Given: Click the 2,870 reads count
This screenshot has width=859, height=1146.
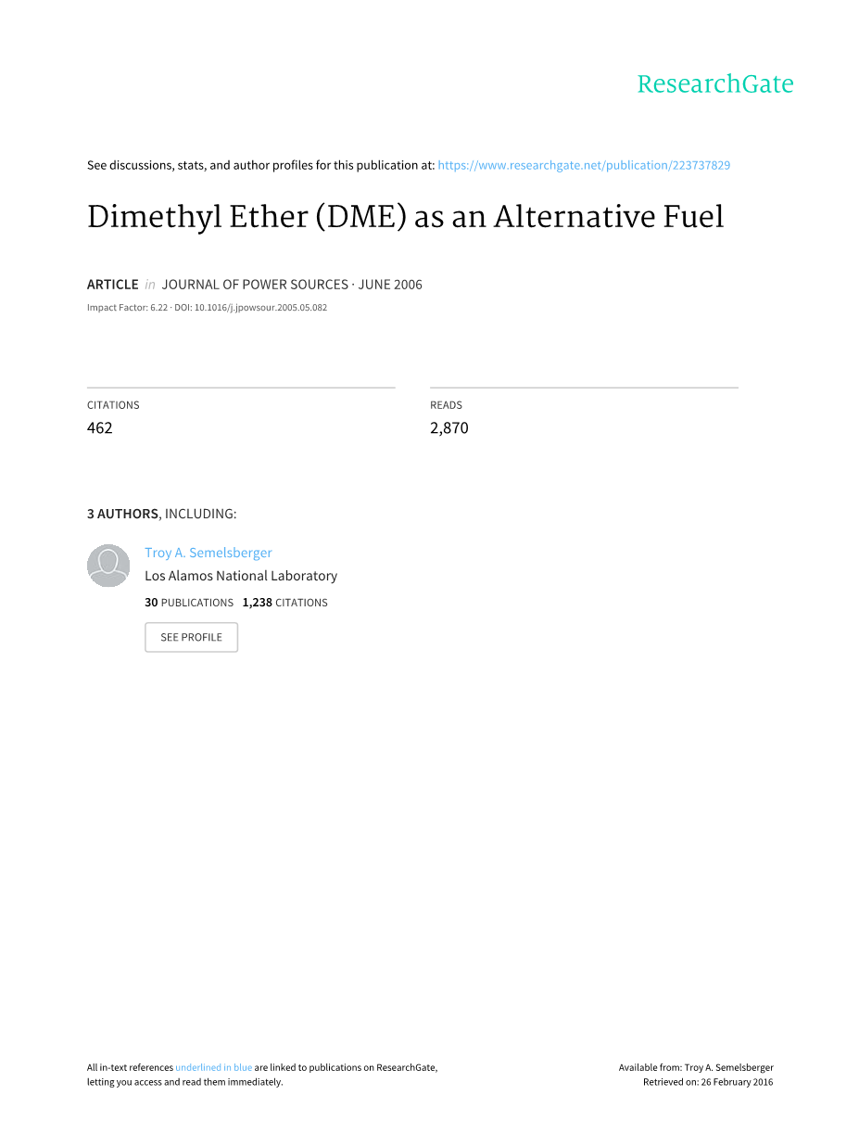Looking at the screenshot, I should coord(449,427).
